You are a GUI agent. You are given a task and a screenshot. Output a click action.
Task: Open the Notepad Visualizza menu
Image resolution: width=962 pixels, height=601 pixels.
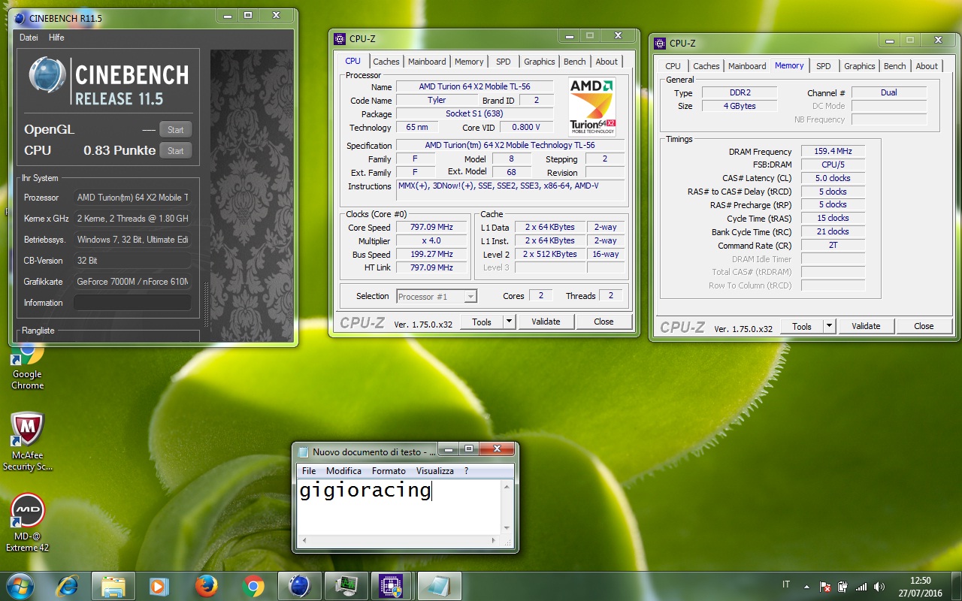(x=435, y=471)
